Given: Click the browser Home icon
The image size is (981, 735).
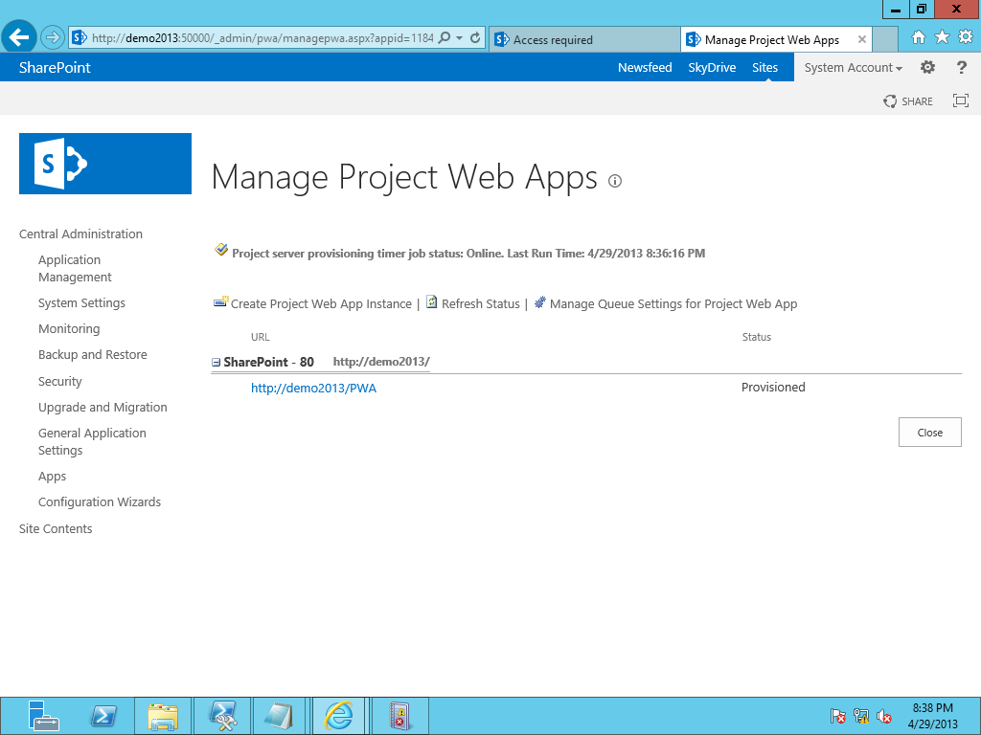Looking at the screenshot, I should pyautogui.click(x=919, y=37).
